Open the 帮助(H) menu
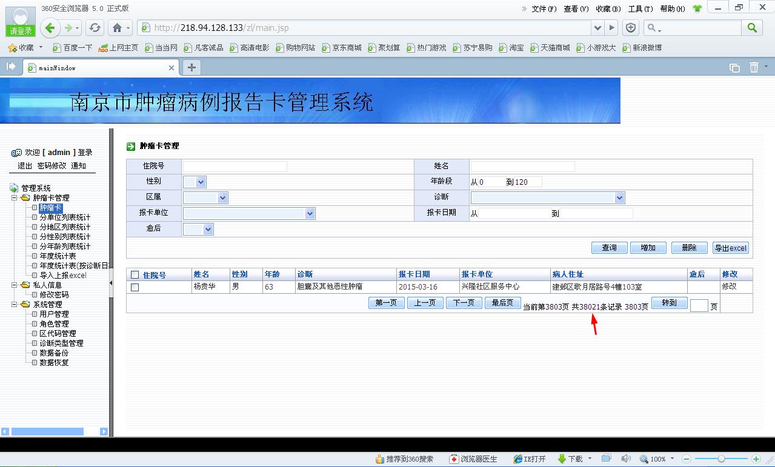The width and height of the screenshot is (775, 467). pyautogui.click(x=673, y=8)
